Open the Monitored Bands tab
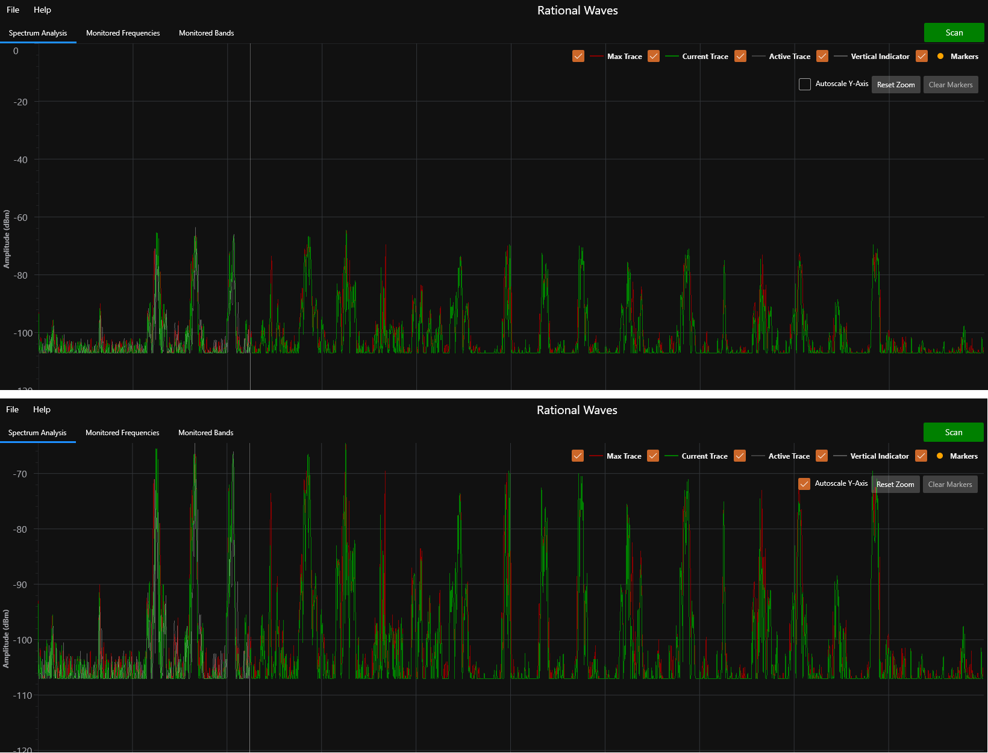This screenshot has width=988, height=753. (x=206, y=33)
